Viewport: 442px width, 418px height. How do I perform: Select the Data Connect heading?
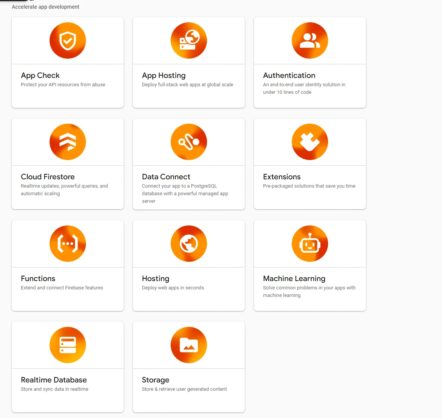(x=166, y=177)
